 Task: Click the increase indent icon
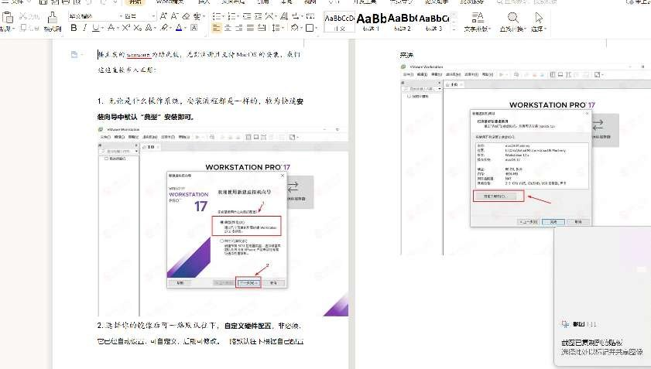pos(259,16)
